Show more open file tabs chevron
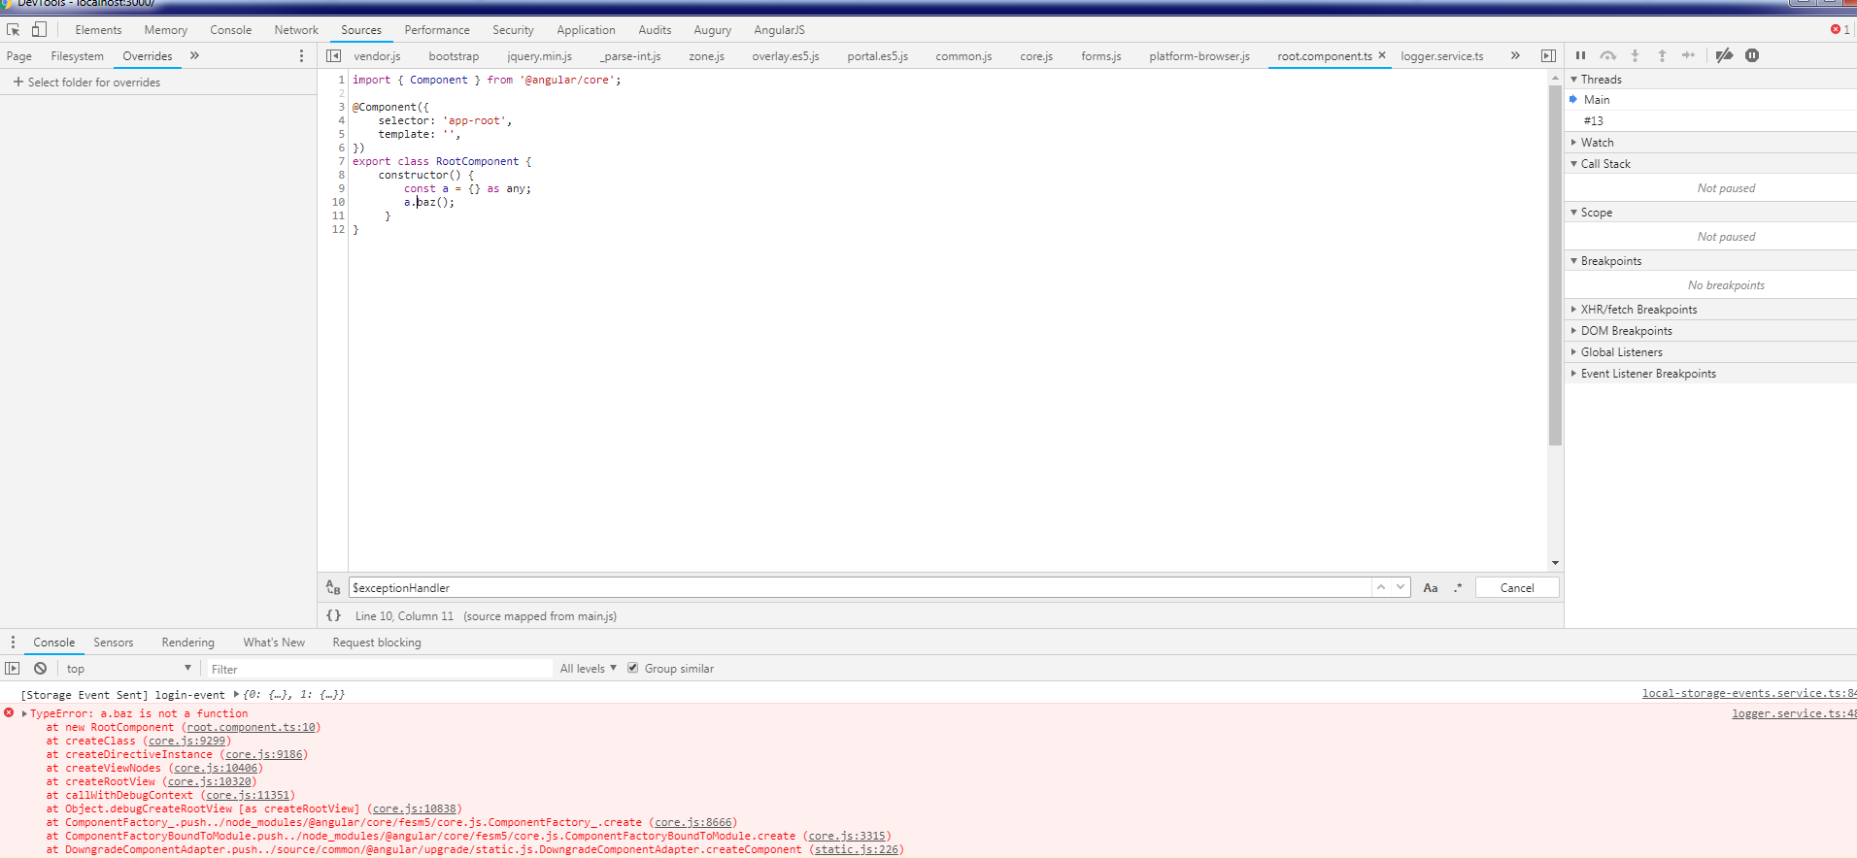The height and width of the screenshot is (858, 1857). click(1515, 55)
